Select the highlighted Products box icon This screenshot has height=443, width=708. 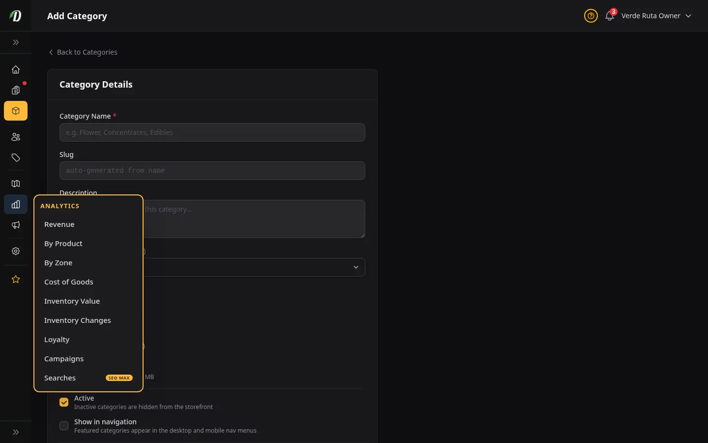coord(16,111)
